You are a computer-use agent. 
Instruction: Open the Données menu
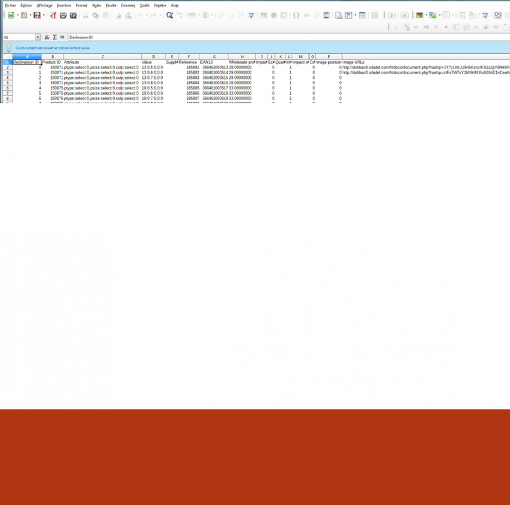(x=128, y=5)
